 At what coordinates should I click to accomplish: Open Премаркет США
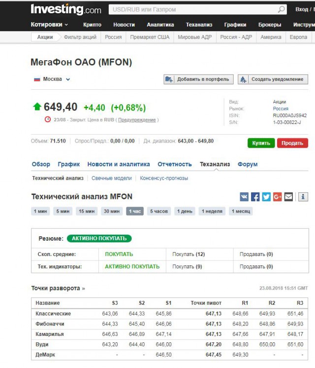[x=150, y=37]
